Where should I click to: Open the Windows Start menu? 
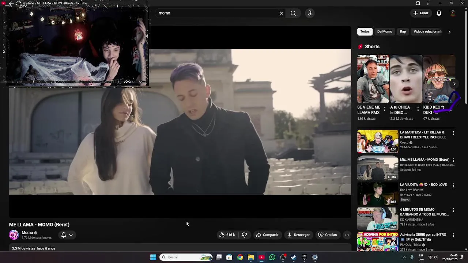(x=153, y=257)
